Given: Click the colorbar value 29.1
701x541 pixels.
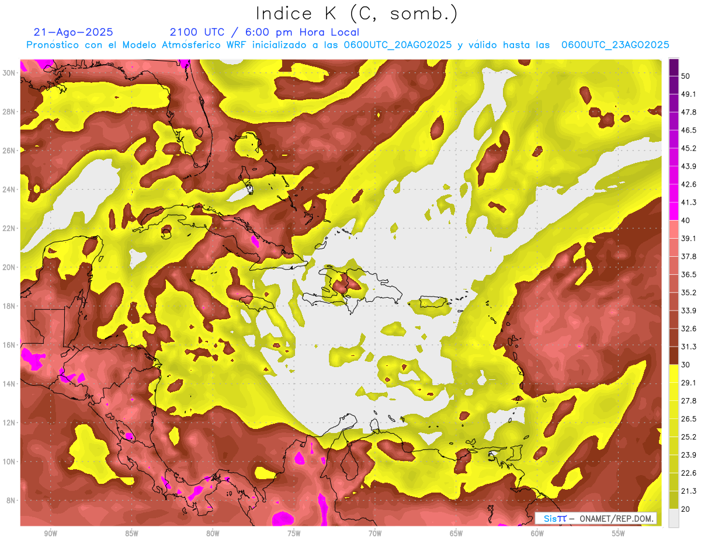Looking at the screenshot, I should coord(688,383).
